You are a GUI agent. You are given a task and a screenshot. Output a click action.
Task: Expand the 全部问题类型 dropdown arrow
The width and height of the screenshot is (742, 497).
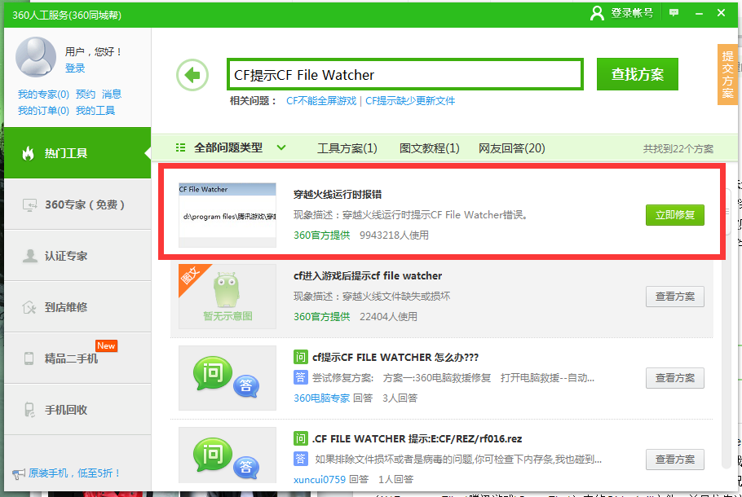(x=281, y=147)
